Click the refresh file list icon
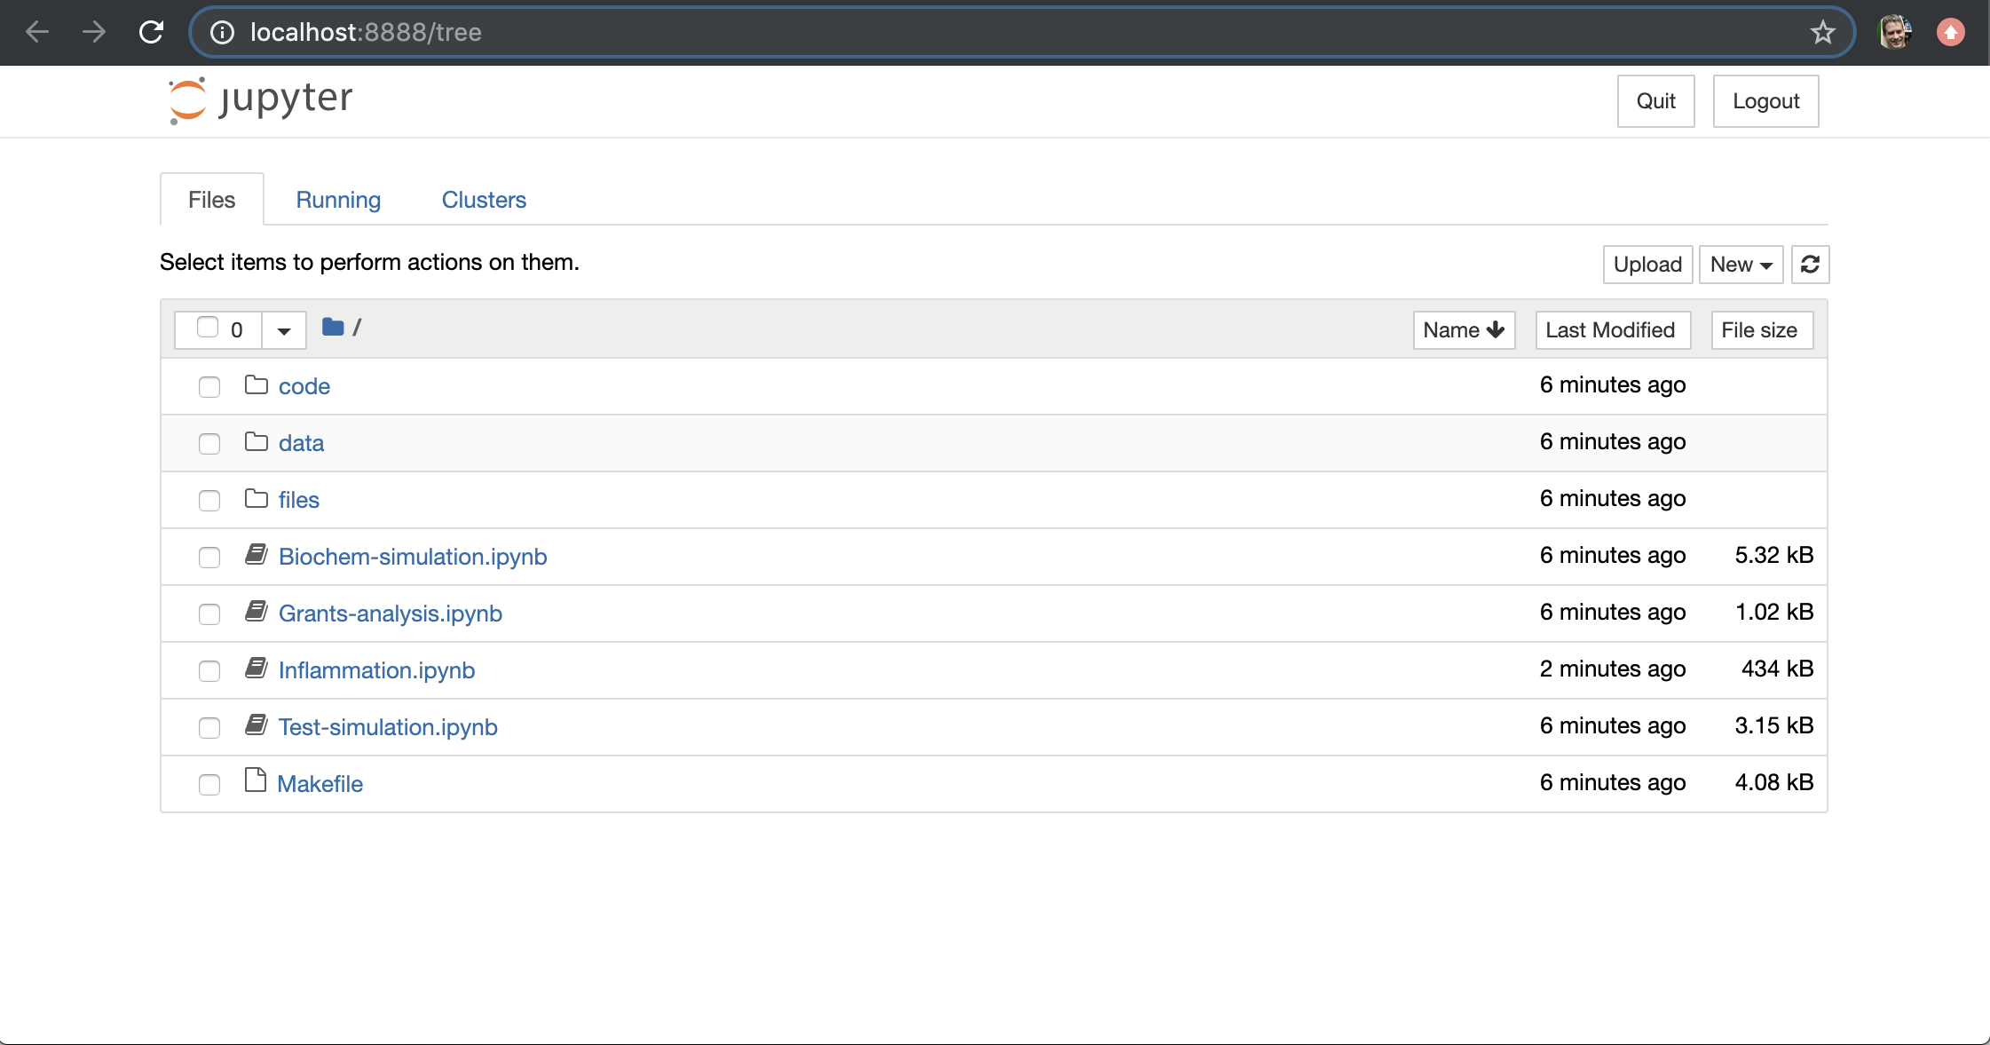Image resolution: width=1990 pixels, height=1045 pixels. (x=1810, y=265)
